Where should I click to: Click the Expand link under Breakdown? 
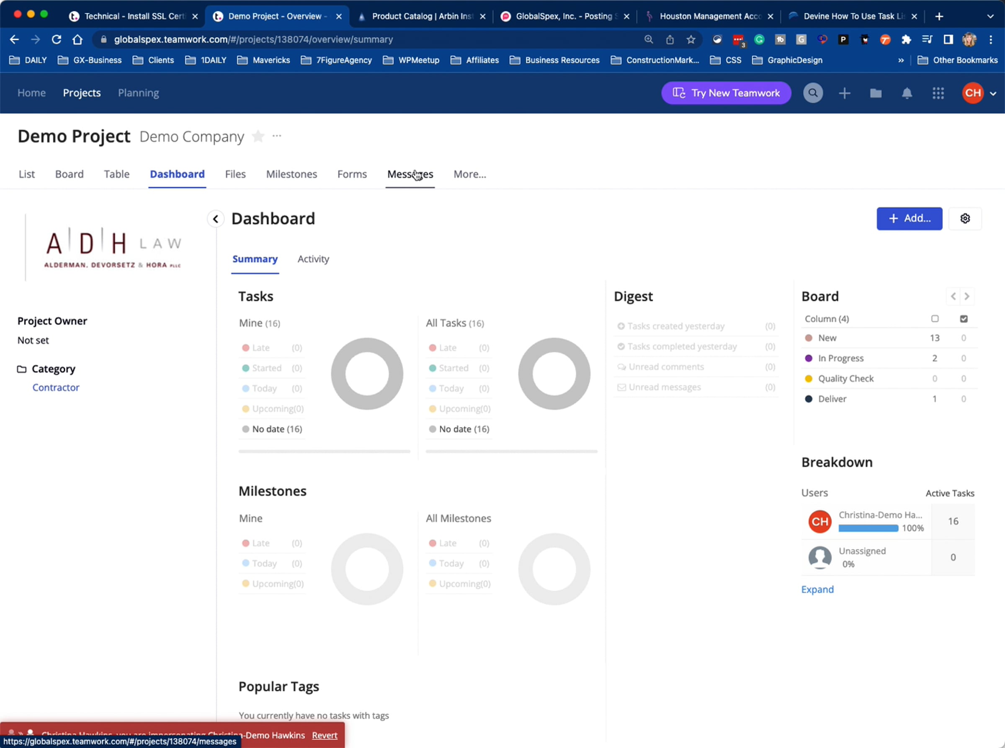(817, 589)
